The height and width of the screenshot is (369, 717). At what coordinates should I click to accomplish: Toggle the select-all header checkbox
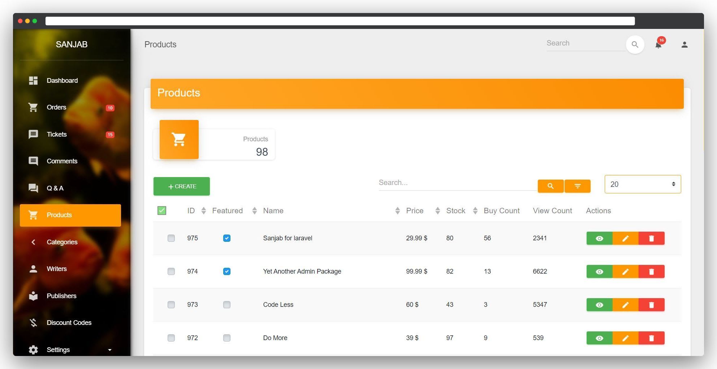(x=162, y=211)
